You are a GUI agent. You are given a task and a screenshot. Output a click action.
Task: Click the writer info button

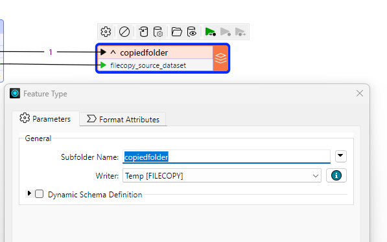[x=336, y=175]
